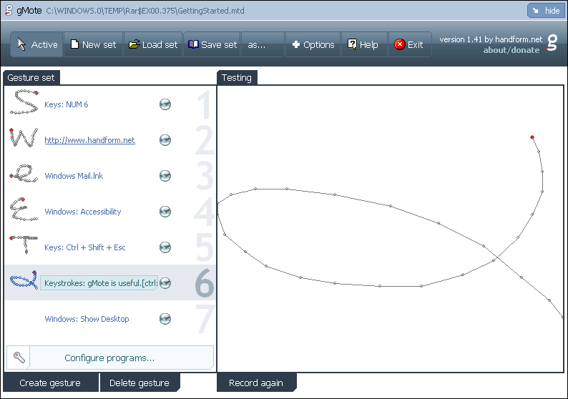This screenshot has height=399, width=568.
Task: Open the Help page
Action: (364, 44)
